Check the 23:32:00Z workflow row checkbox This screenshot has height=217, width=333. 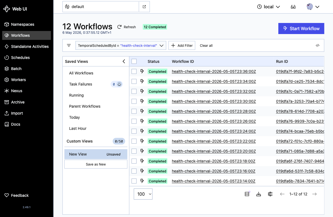(x=134, y=91)
